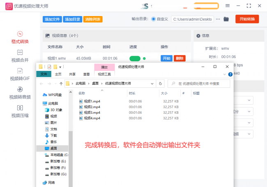Screen dimensions: 267x187
Task: Click 此电脑 in the address breadcrumb
Action: tap(81, 83)
